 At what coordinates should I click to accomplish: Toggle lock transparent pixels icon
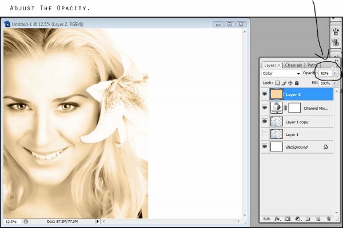[277, 83]
